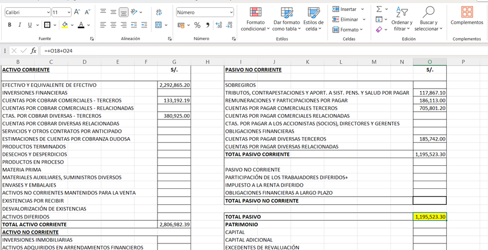Select the 705,801.20 value cell
Screen dimensions: 488x250
[430, 108]
